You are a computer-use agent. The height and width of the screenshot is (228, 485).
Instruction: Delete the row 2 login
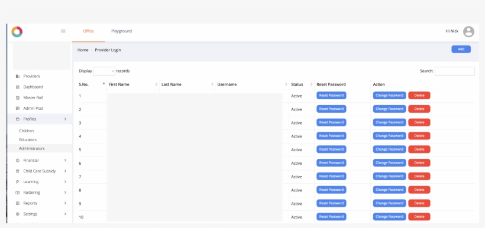[419, 109]
